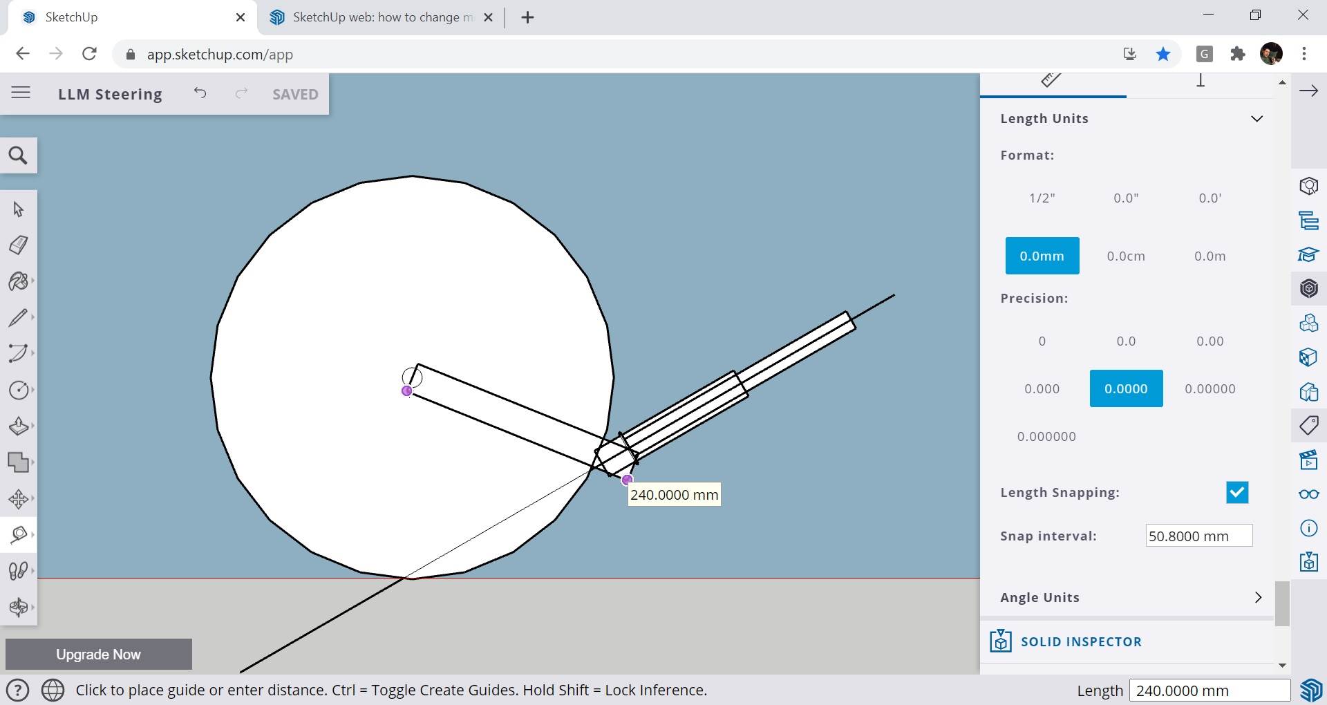This screenshot has width=1327, height=705.
Task: Collapse the Length Units section
Action: tap(1257, 119)
